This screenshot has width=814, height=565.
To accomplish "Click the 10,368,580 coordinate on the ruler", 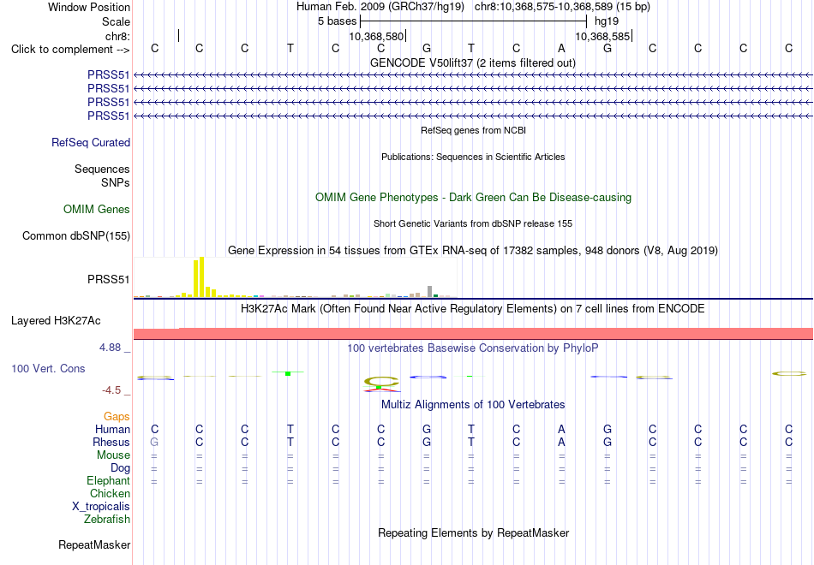I will coord(376,36).
